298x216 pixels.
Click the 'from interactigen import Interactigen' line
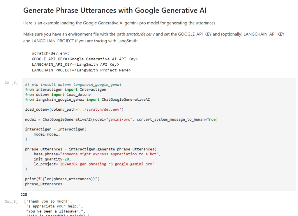pyautogui.click(x=66, y=89)
